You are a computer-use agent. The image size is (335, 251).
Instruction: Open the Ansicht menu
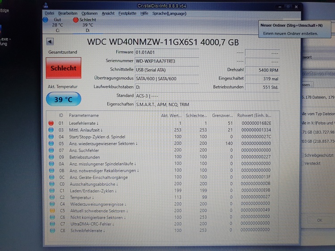[108, 13]
